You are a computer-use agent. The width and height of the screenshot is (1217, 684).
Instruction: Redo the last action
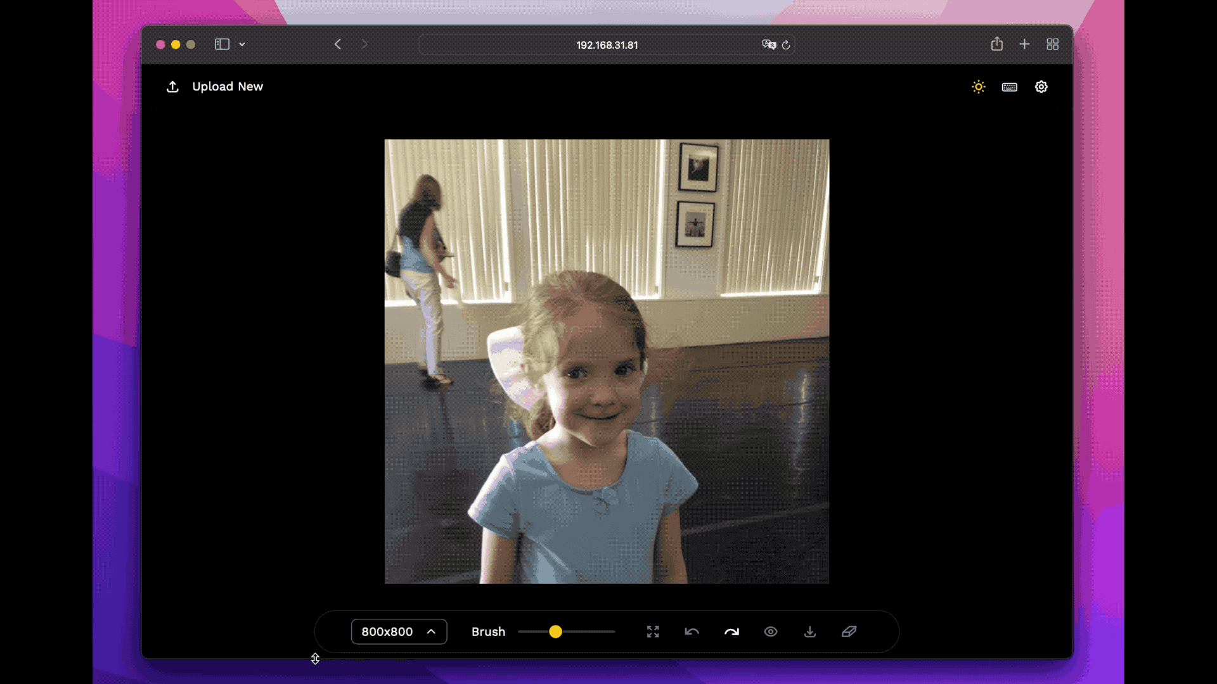[x=731, y=631]
